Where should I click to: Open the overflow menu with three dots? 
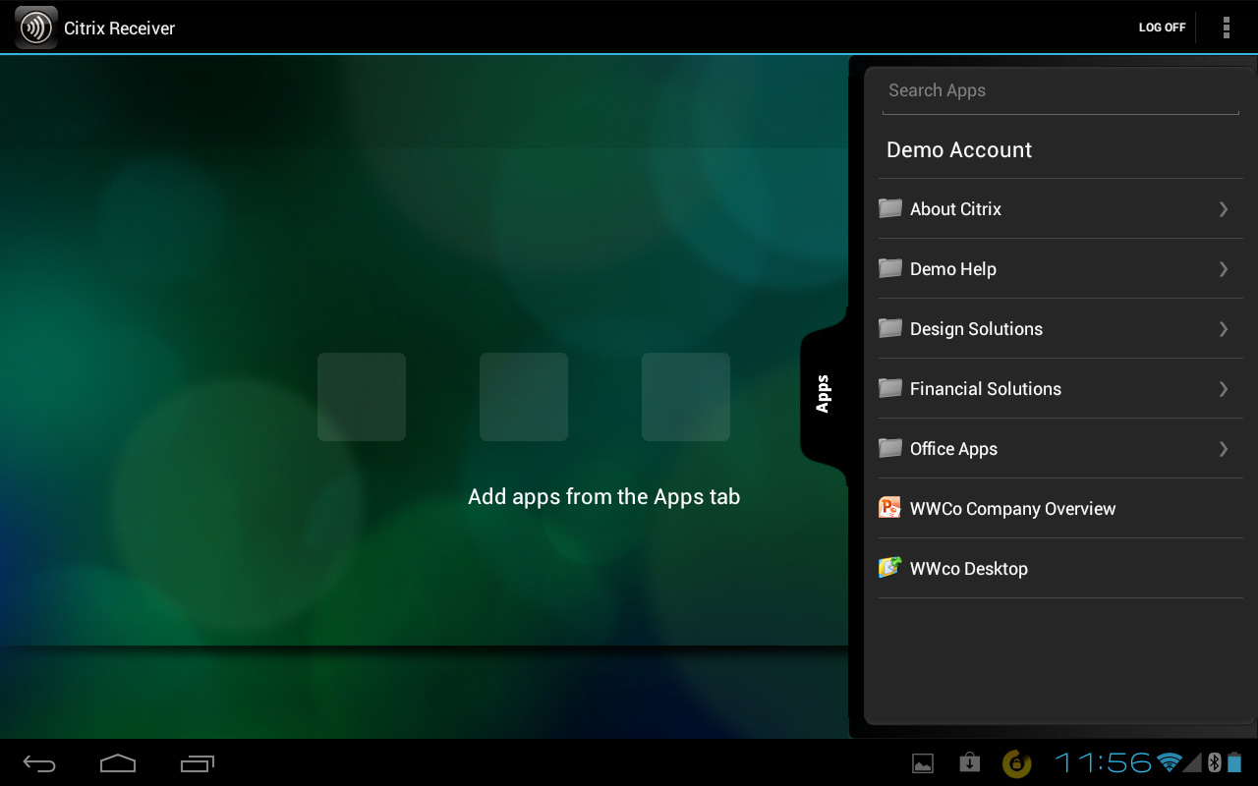(1226, 28)
